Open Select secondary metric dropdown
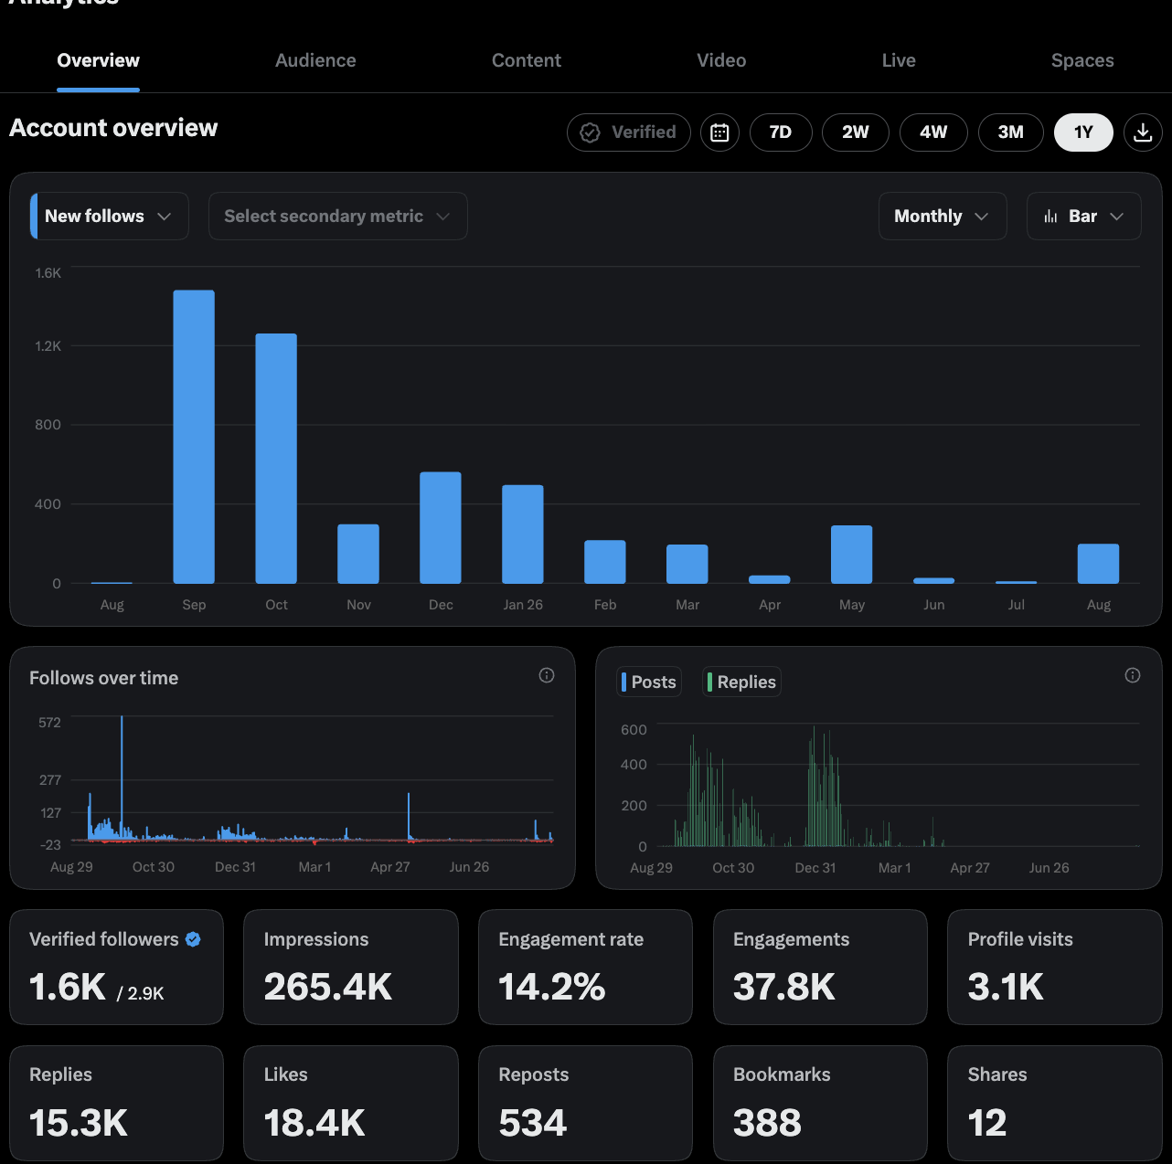Image resolution: width=1172 pixels, height=1164 pixels. [338, 216]
